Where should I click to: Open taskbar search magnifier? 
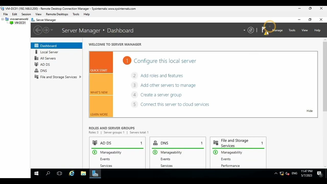(x=48, y=174)
